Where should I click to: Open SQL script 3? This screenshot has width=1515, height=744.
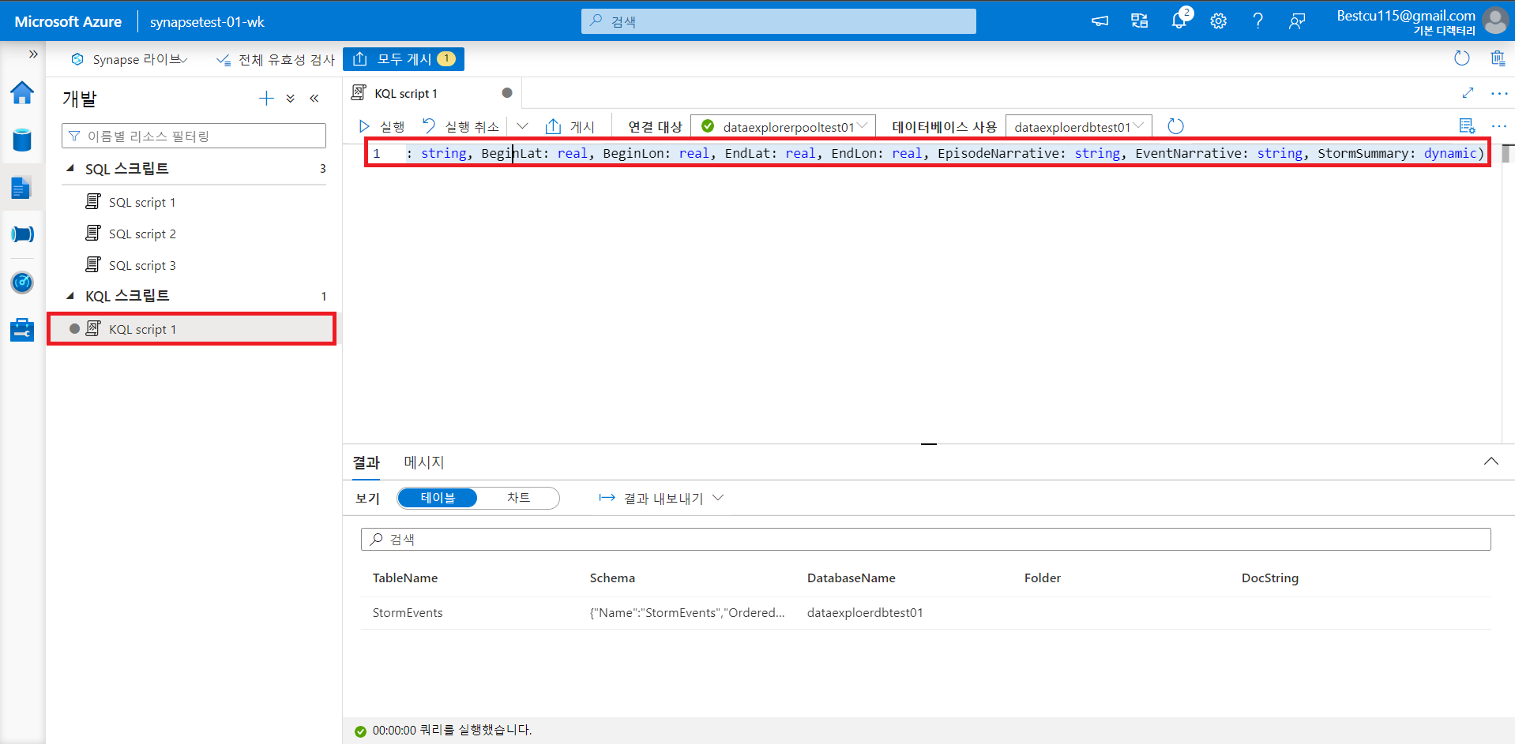click(142, 265)
